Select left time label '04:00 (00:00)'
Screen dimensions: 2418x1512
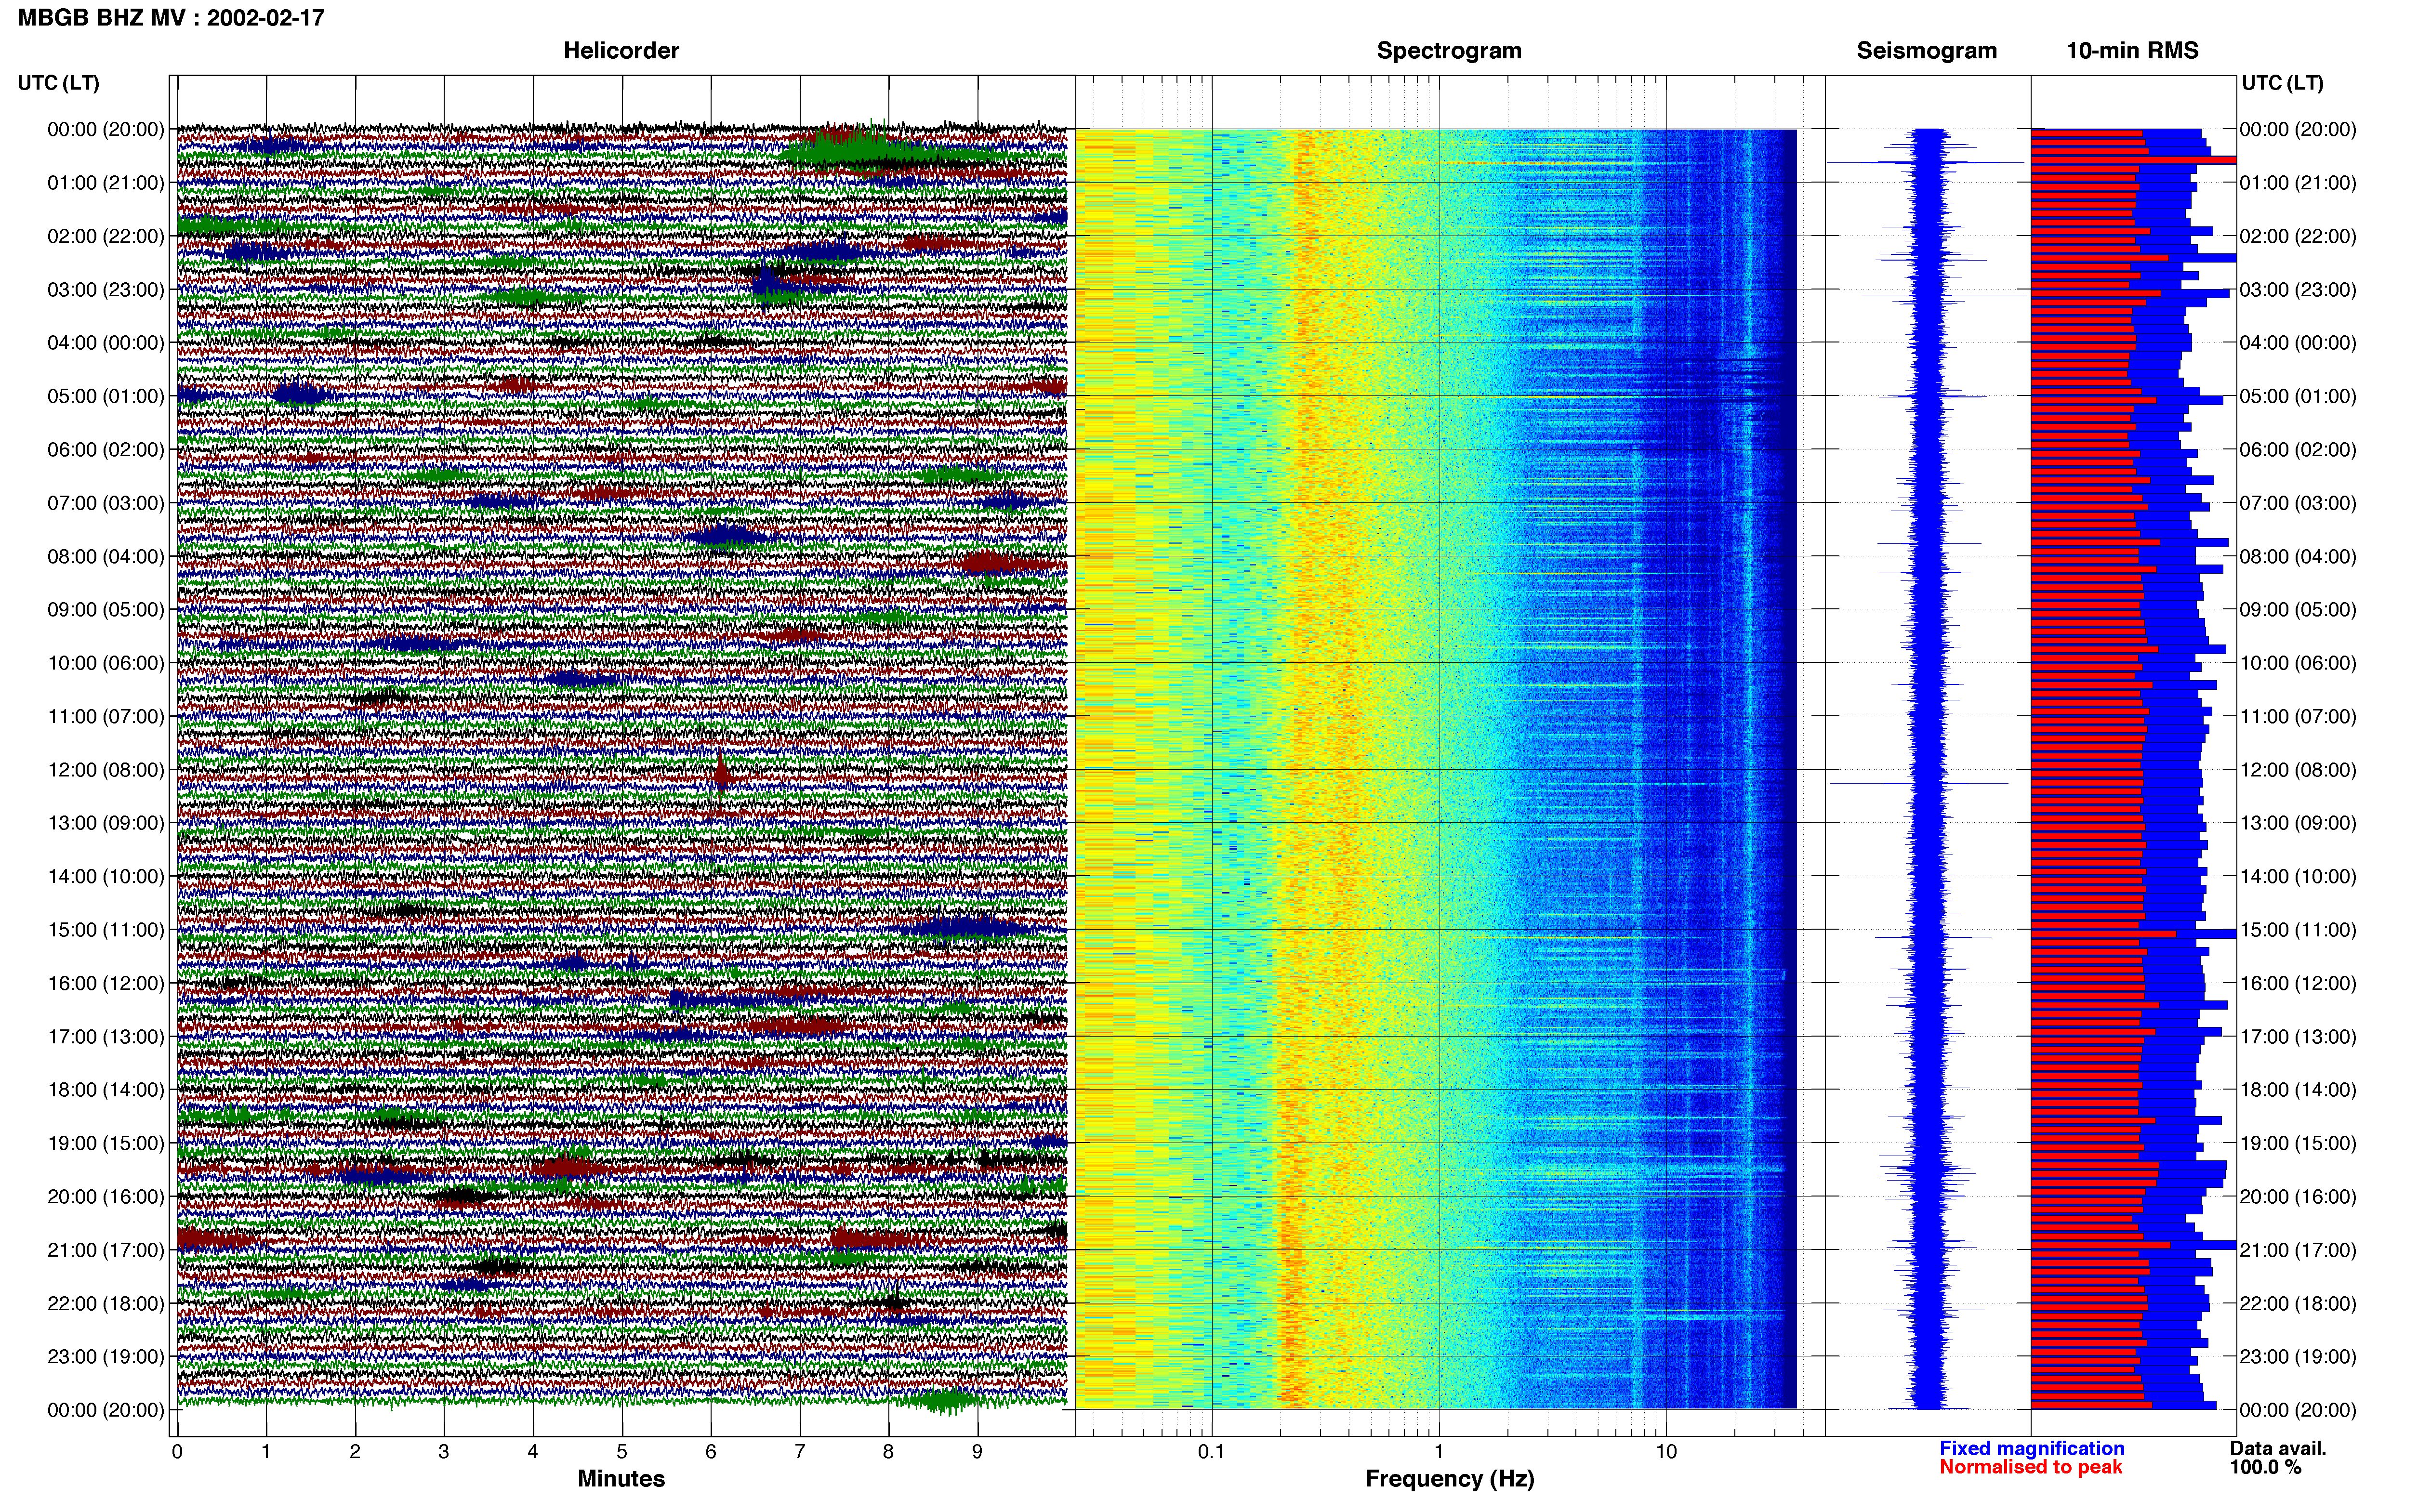106,343
